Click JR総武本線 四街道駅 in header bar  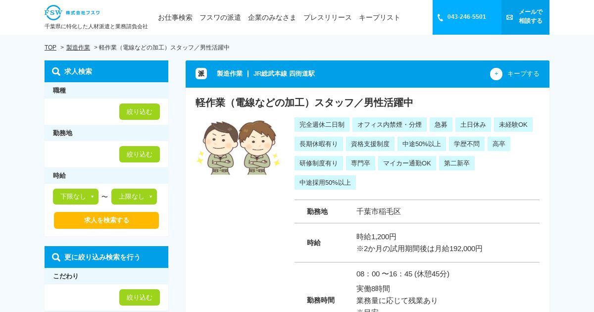pos(284,74)
